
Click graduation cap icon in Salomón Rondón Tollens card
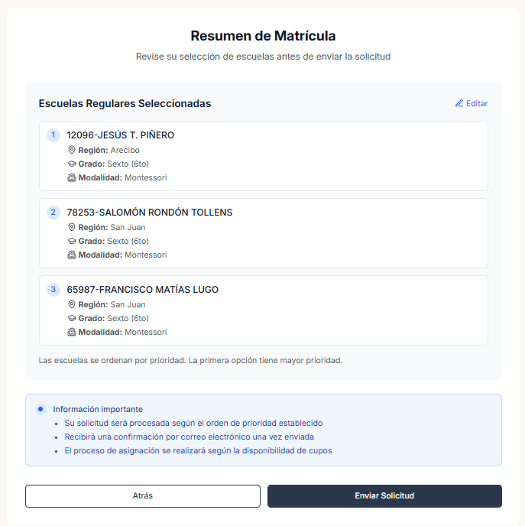(72, 241)
